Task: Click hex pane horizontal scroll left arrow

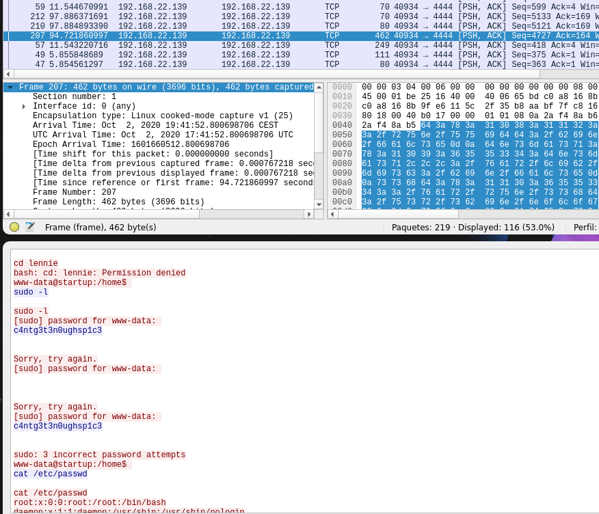Action: pos(332,214)
